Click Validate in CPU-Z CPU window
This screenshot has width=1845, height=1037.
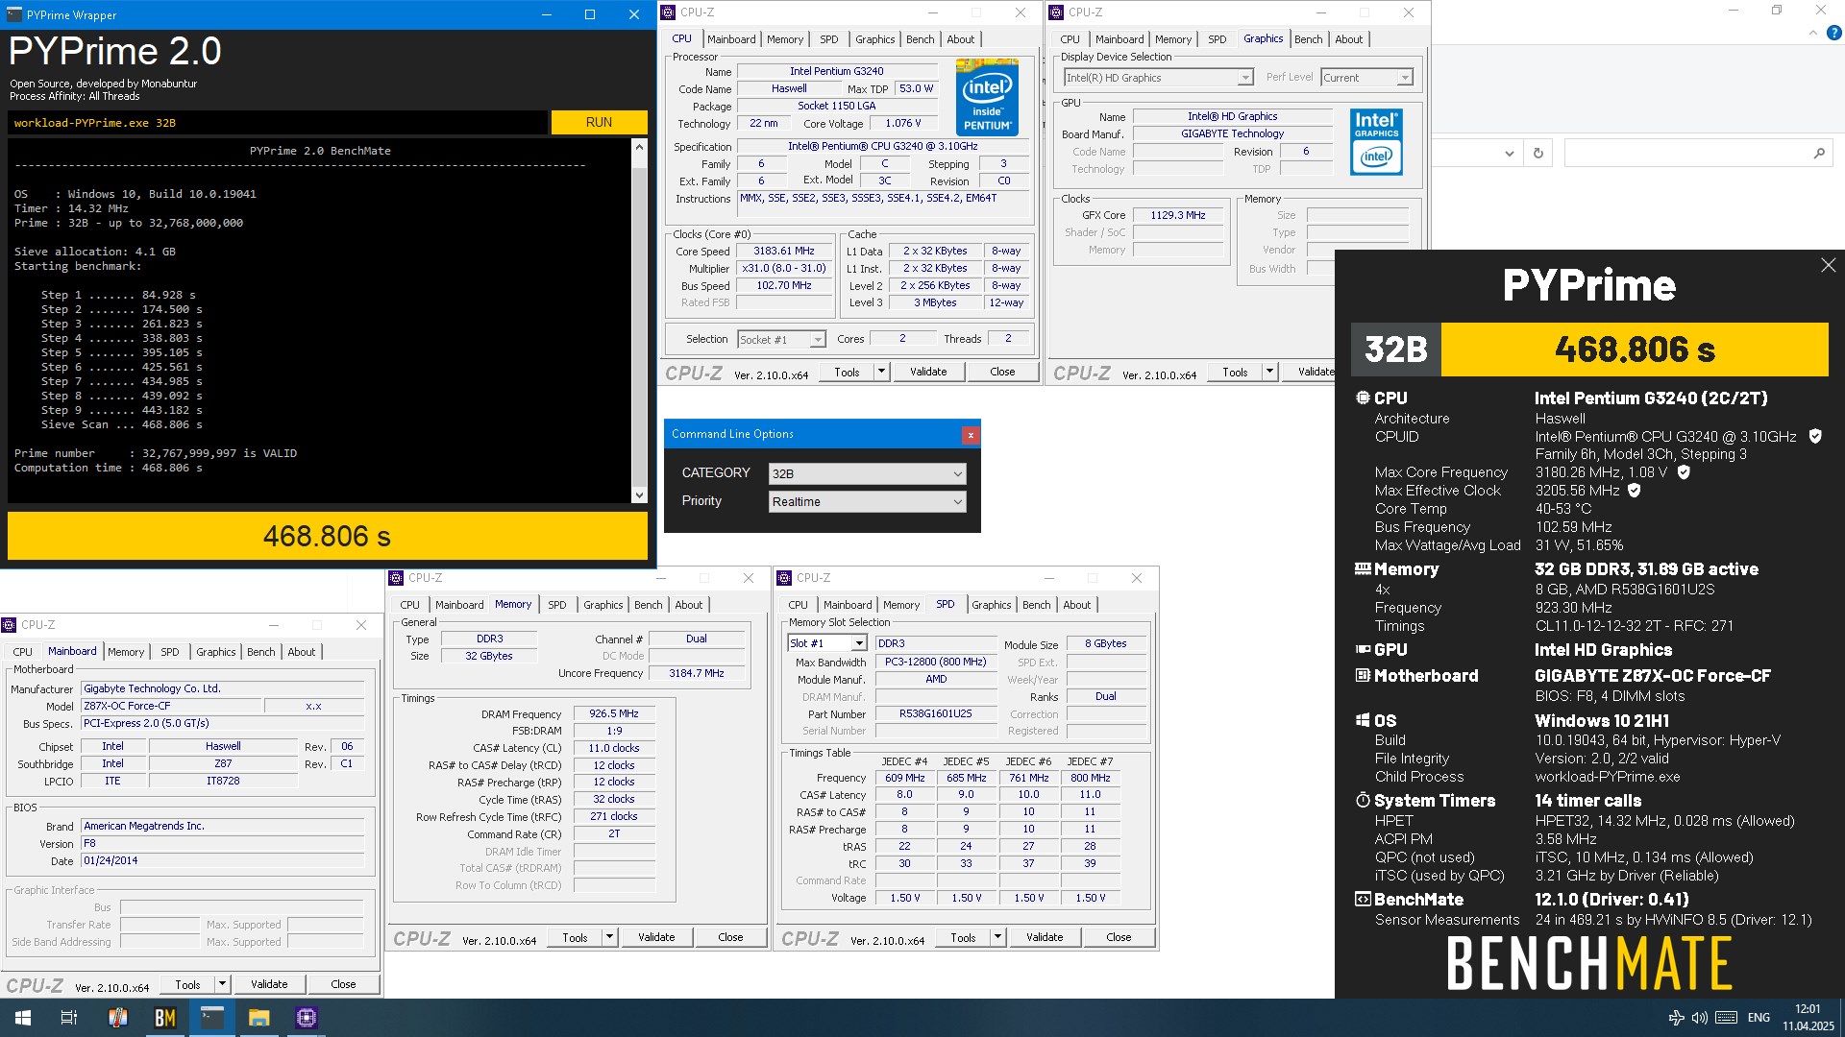(928, 373)
